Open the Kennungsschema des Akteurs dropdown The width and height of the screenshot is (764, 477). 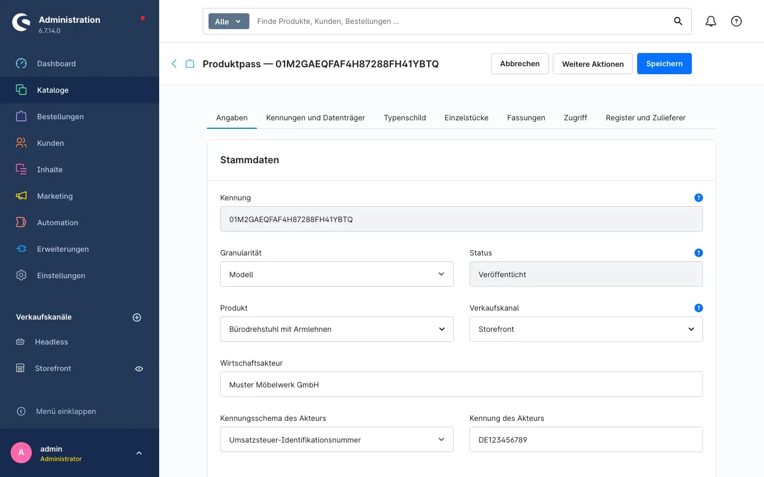click(337, 439)
